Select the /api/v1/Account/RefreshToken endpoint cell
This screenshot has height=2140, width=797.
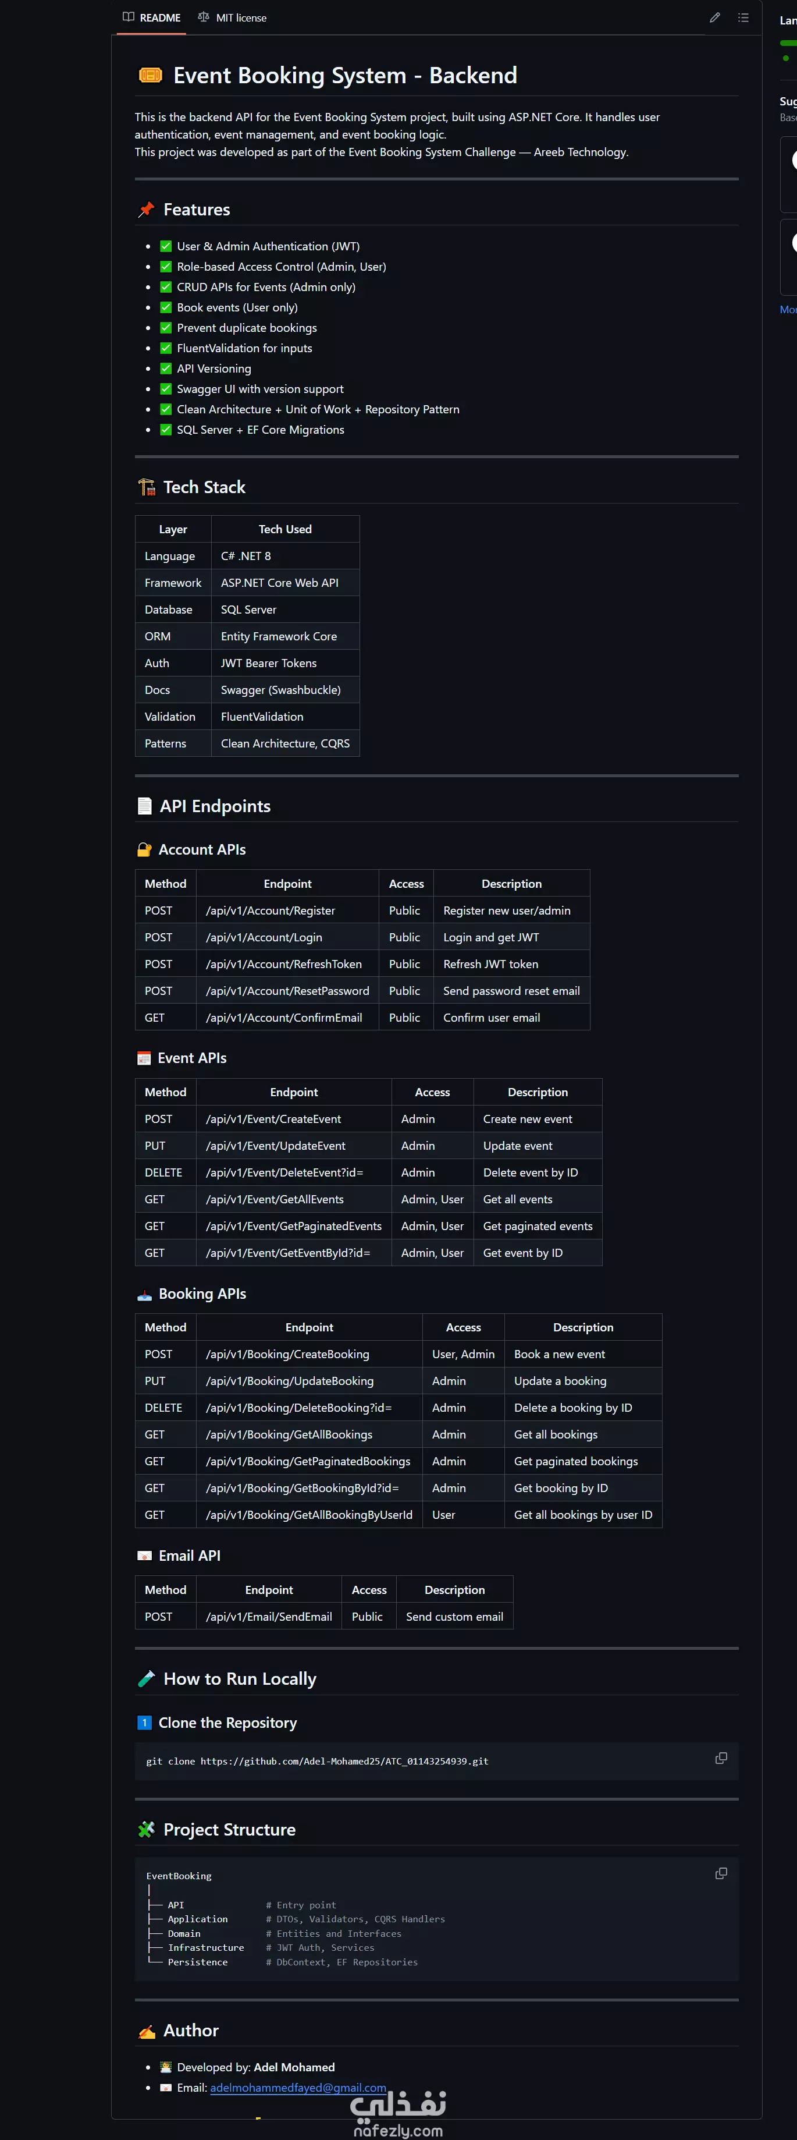point(287,963)
